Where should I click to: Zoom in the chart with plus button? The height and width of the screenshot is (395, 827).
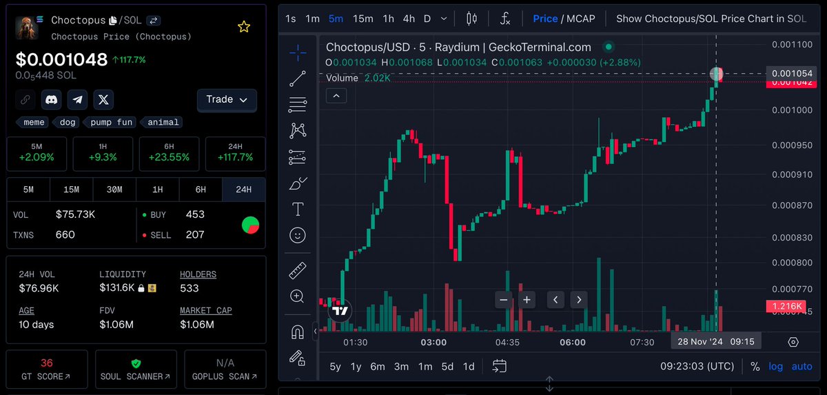pos(527,299)
